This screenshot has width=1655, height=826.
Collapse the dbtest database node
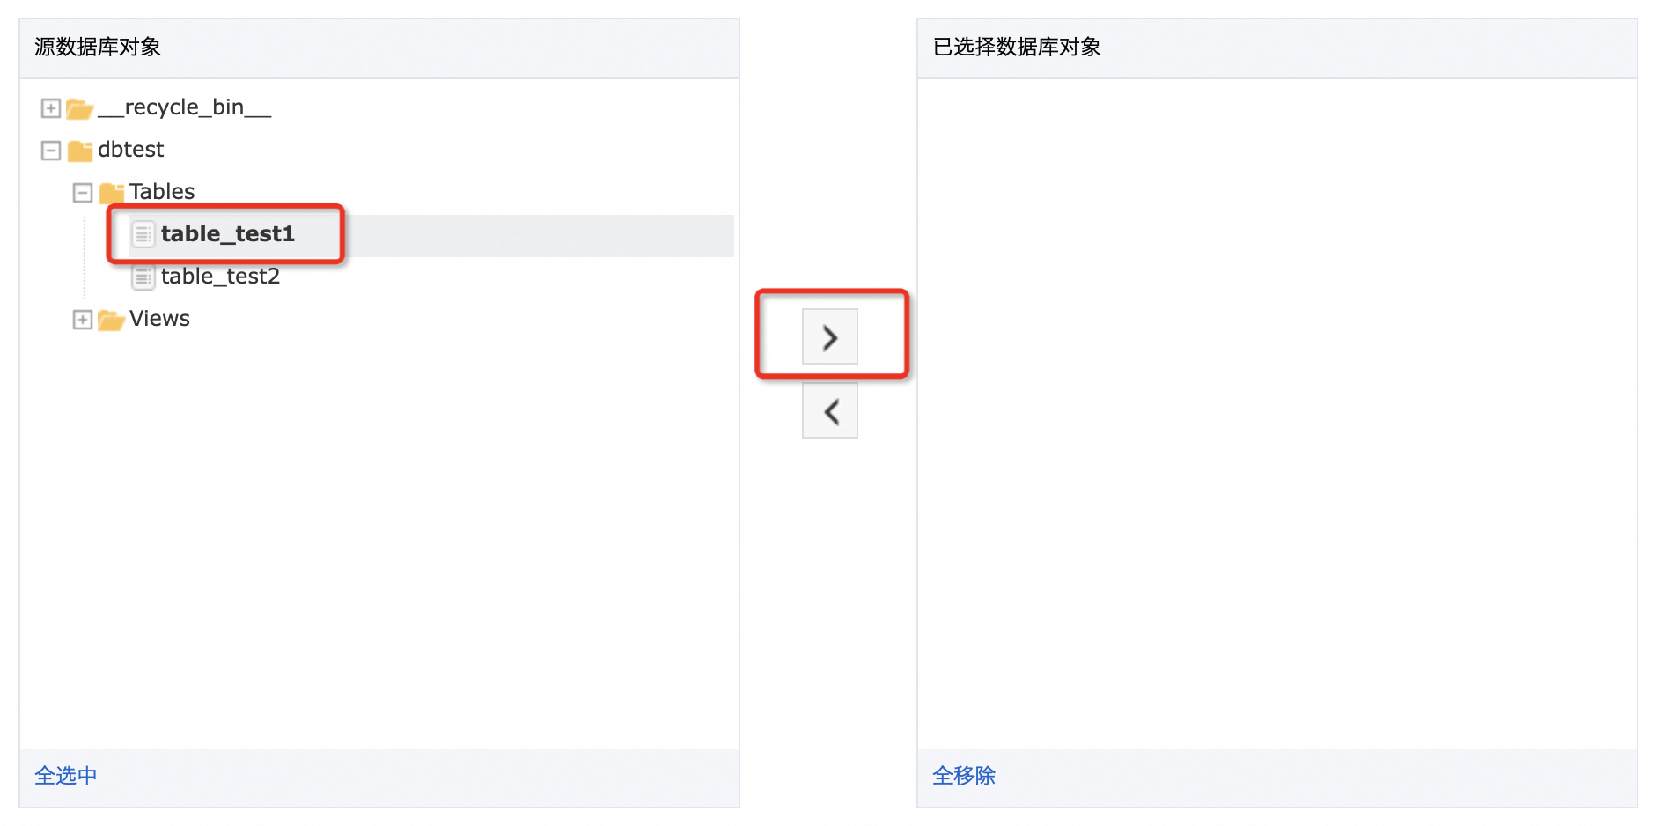point(51,151)
